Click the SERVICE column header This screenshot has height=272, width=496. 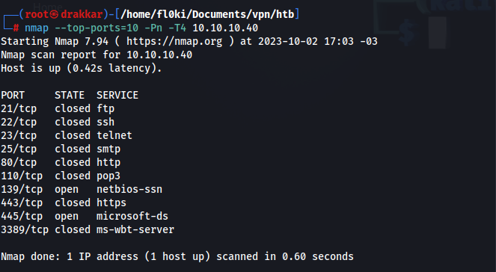click(x=117, y=95)
